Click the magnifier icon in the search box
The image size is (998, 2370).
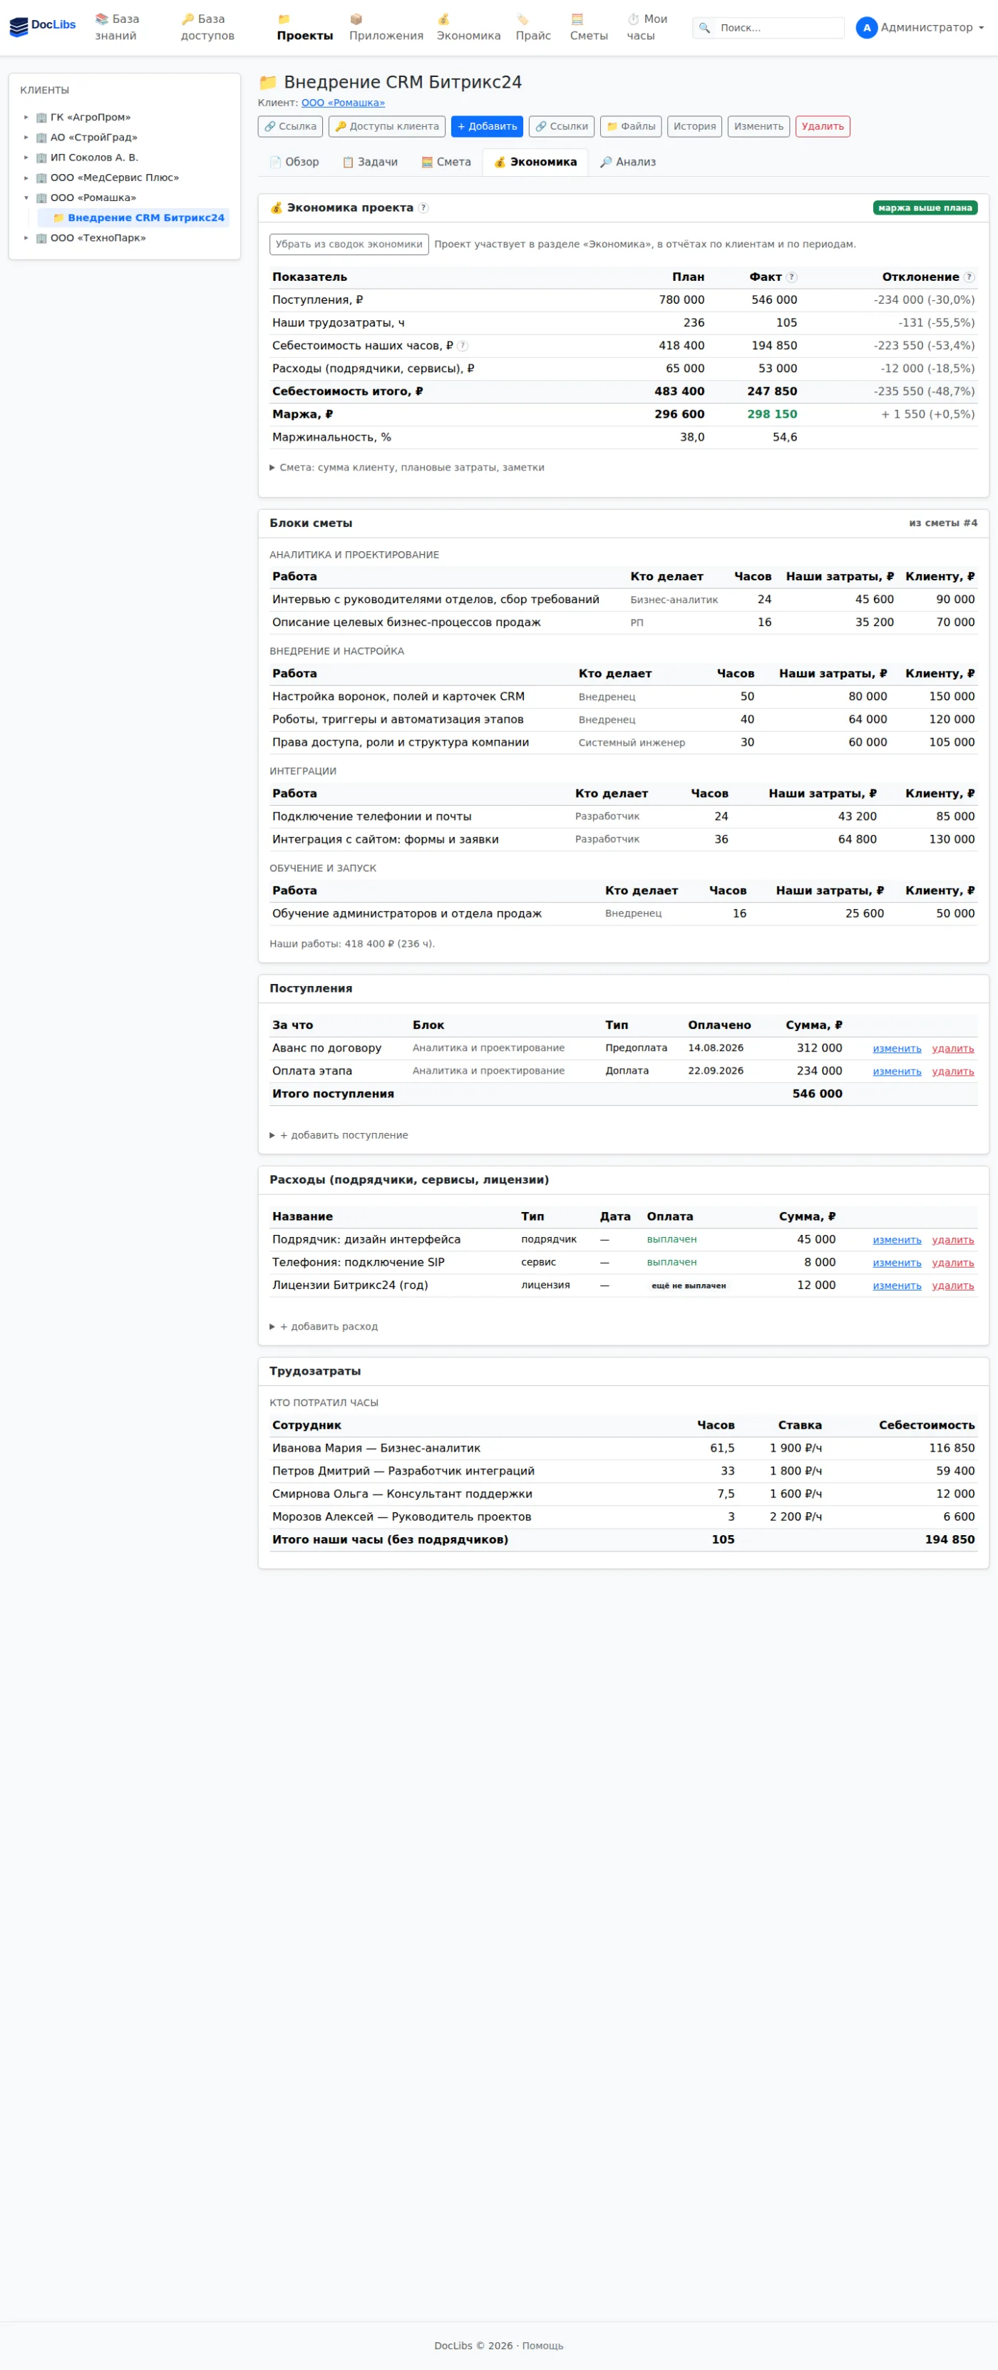[704, 28]
